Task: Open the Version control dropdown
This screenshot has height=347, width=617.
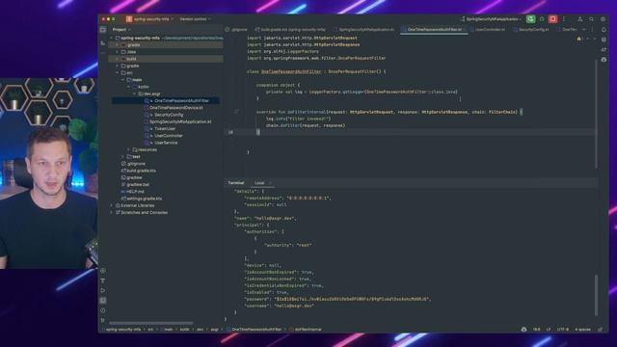Action: click(195, 19)
